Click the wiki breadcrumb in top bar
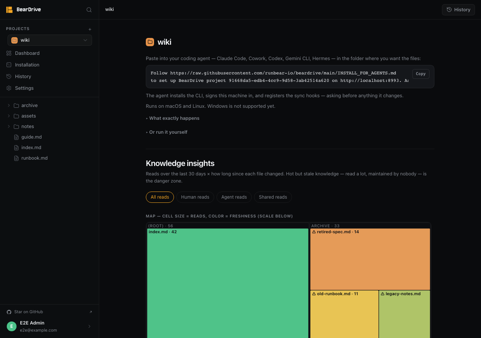The height and width of the screenshot is (338, 481). (109, 9)
